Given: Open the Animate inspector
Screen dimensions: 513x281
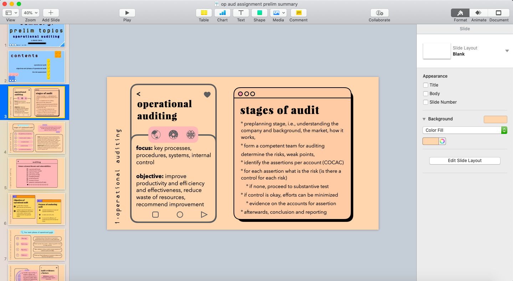Looking at the screenshot, I should tap(479, 13).
